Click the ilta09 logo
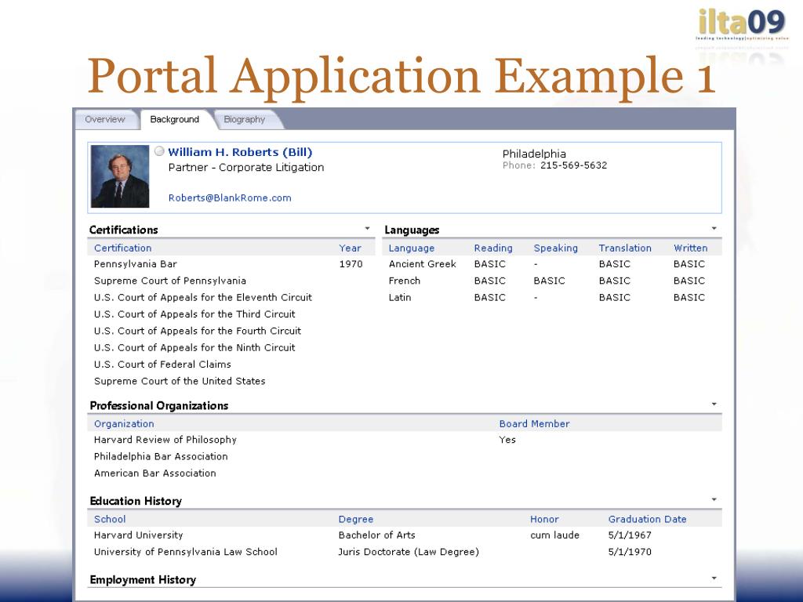 click(x=742, y=24)
